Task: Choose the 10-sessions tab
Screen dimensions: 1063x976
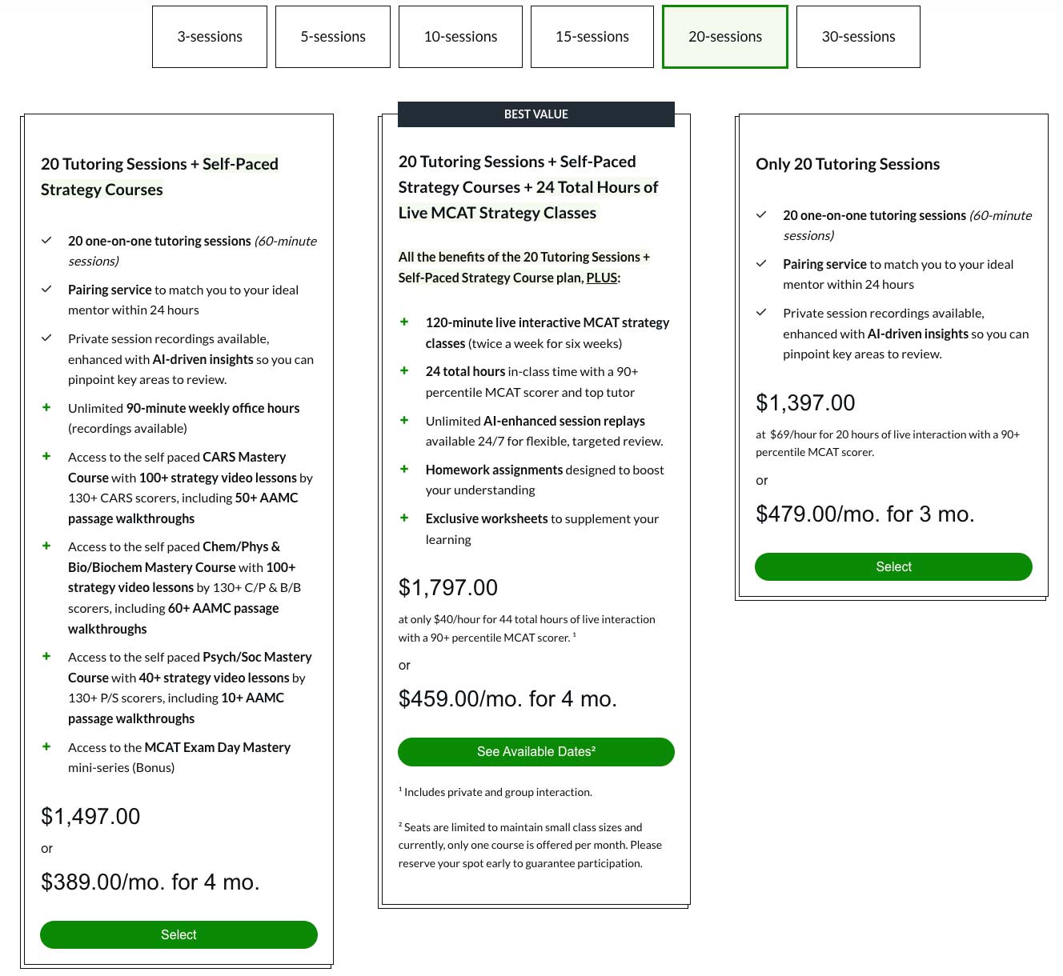Action: (x=460, y=37)
